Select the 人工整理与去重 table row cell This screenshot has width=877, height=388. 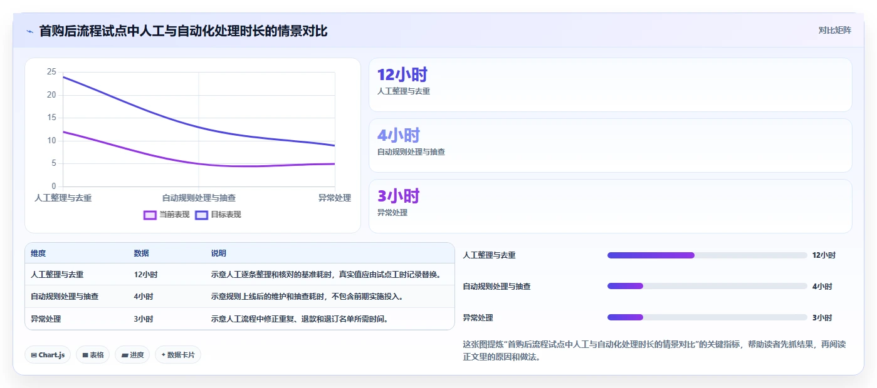tap(57, 274)
